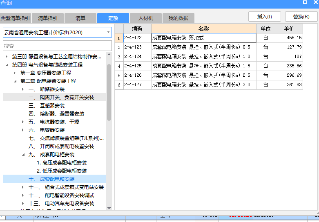This screenshot has width=319, height=222.
Task: Select the 定额 tab
Action: 113,18
